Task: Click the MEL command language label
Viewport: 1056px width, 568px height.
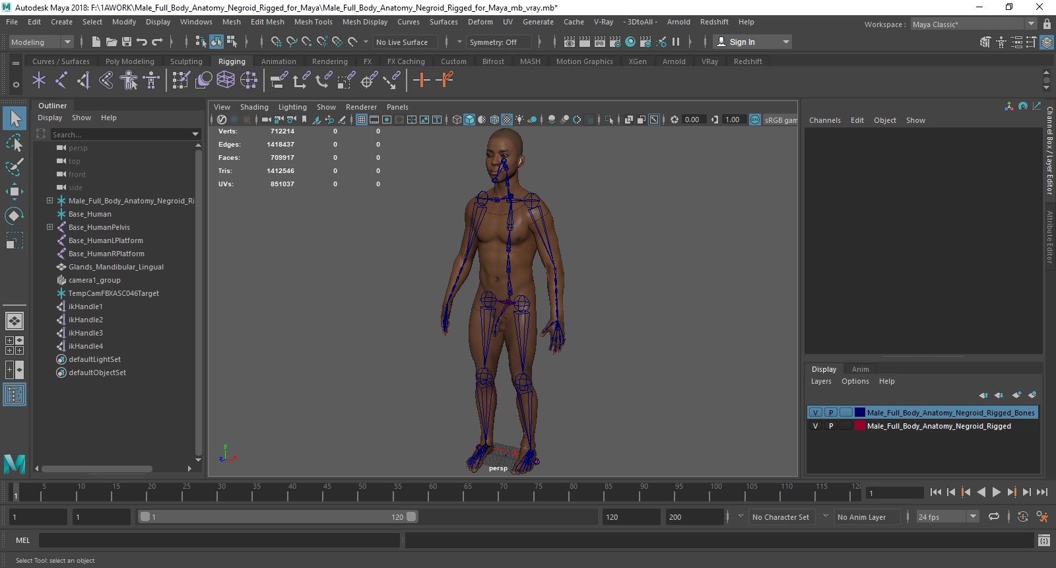Action: [23, 540]
